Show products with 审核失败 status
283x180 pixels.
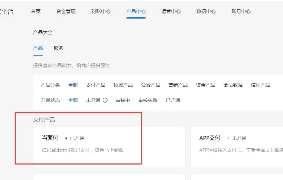[148, 100]
